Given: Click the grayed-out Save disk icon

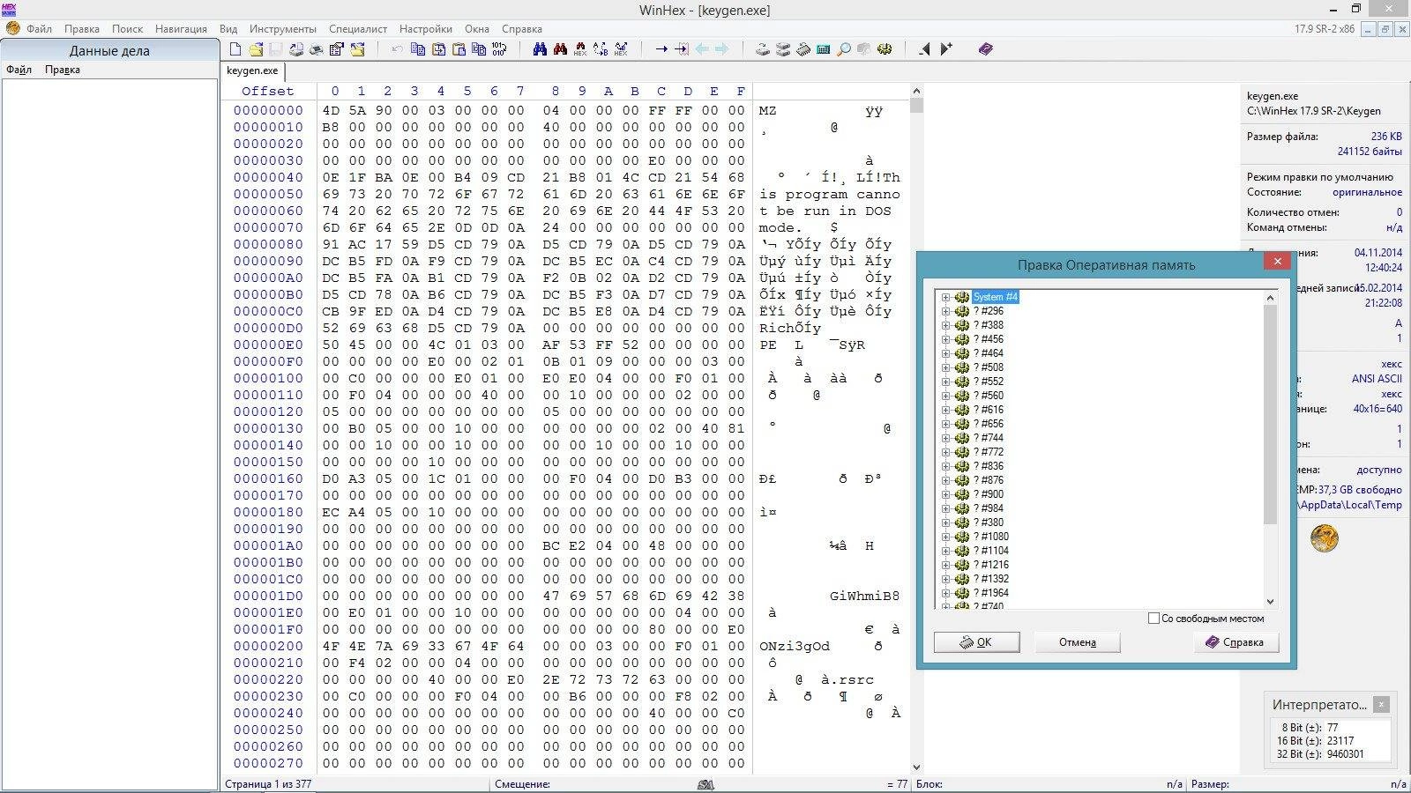Looking at the screenshot, I should [275, 49].
